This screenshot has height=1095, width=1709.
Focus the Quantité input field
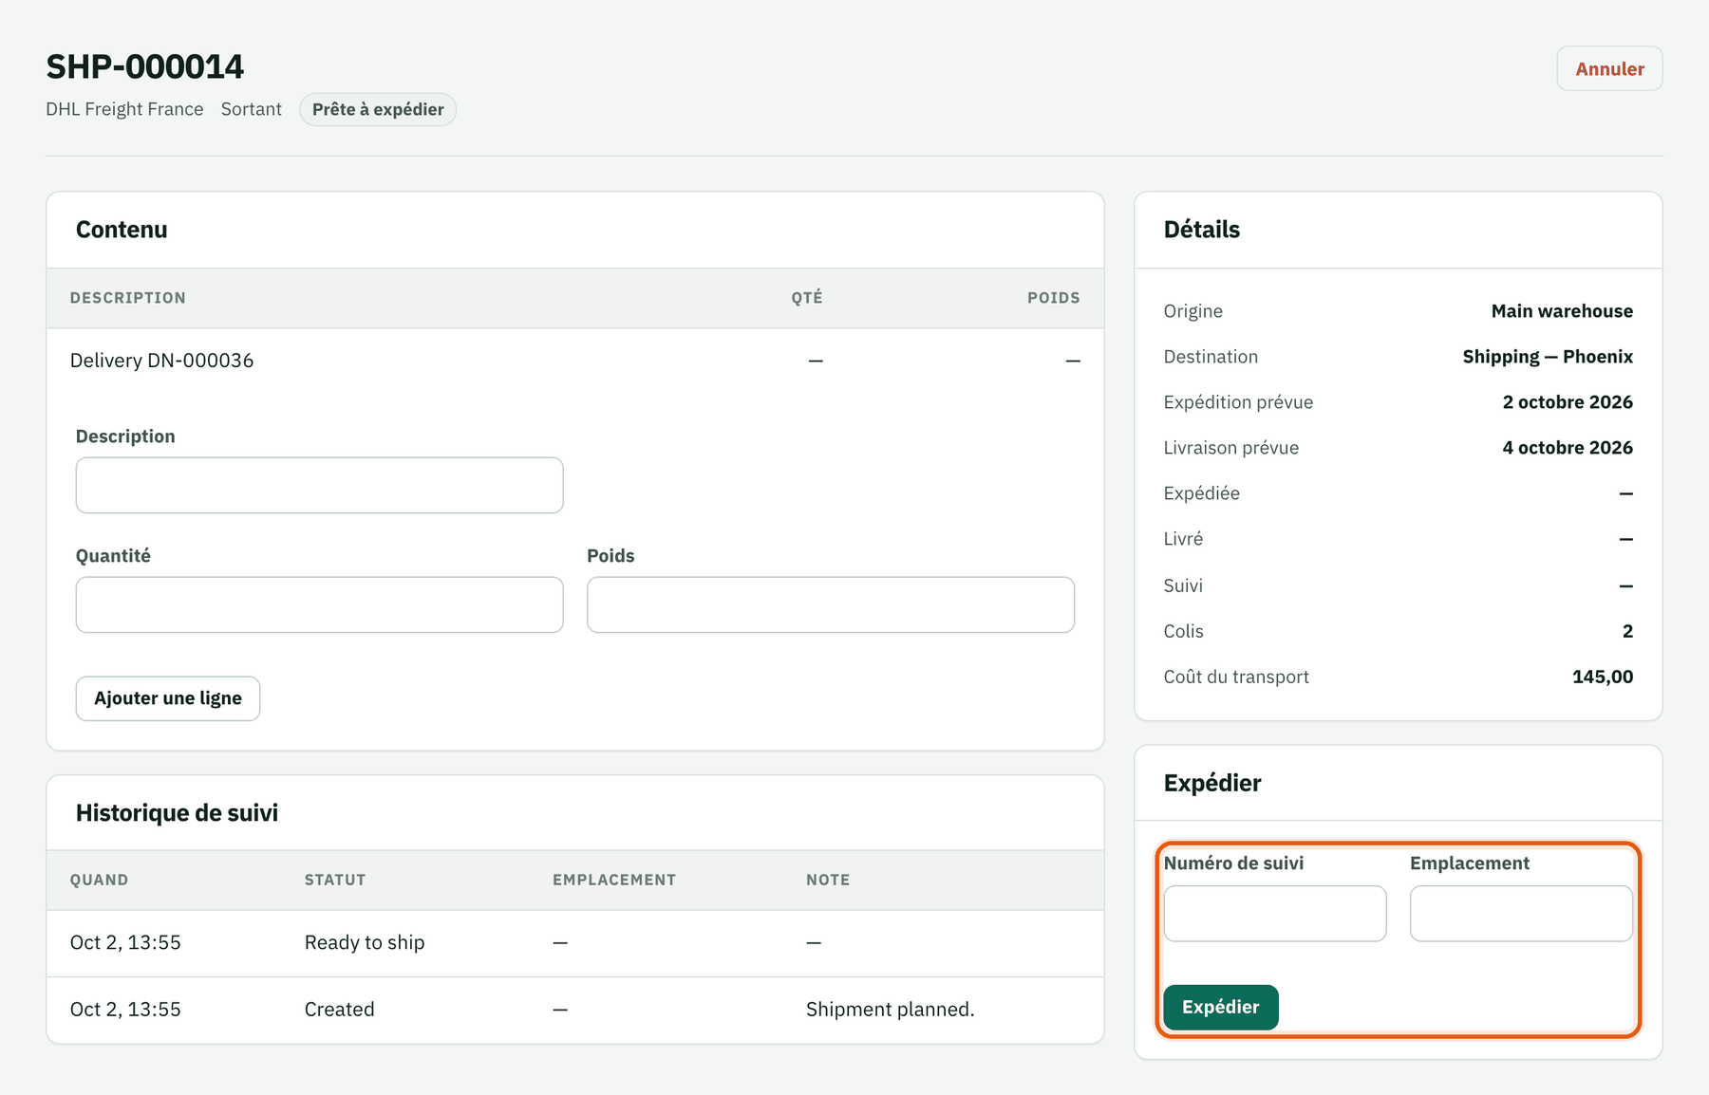point(319,604)
